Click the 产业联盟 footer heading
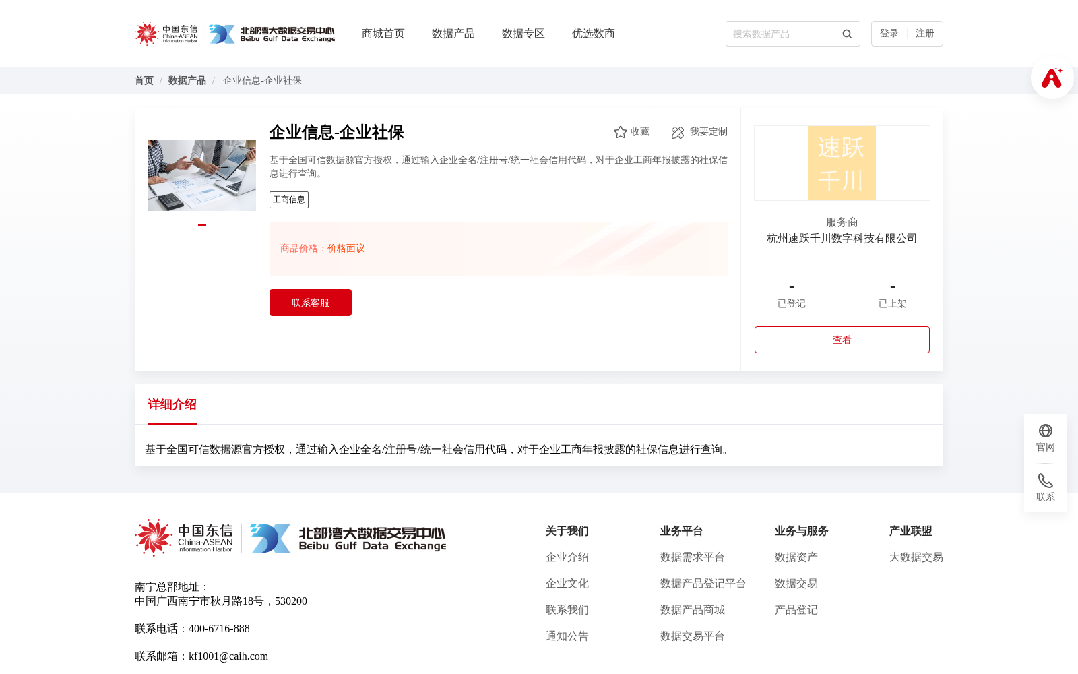This screenshot has width=1078, height=674. click(911, 531)
